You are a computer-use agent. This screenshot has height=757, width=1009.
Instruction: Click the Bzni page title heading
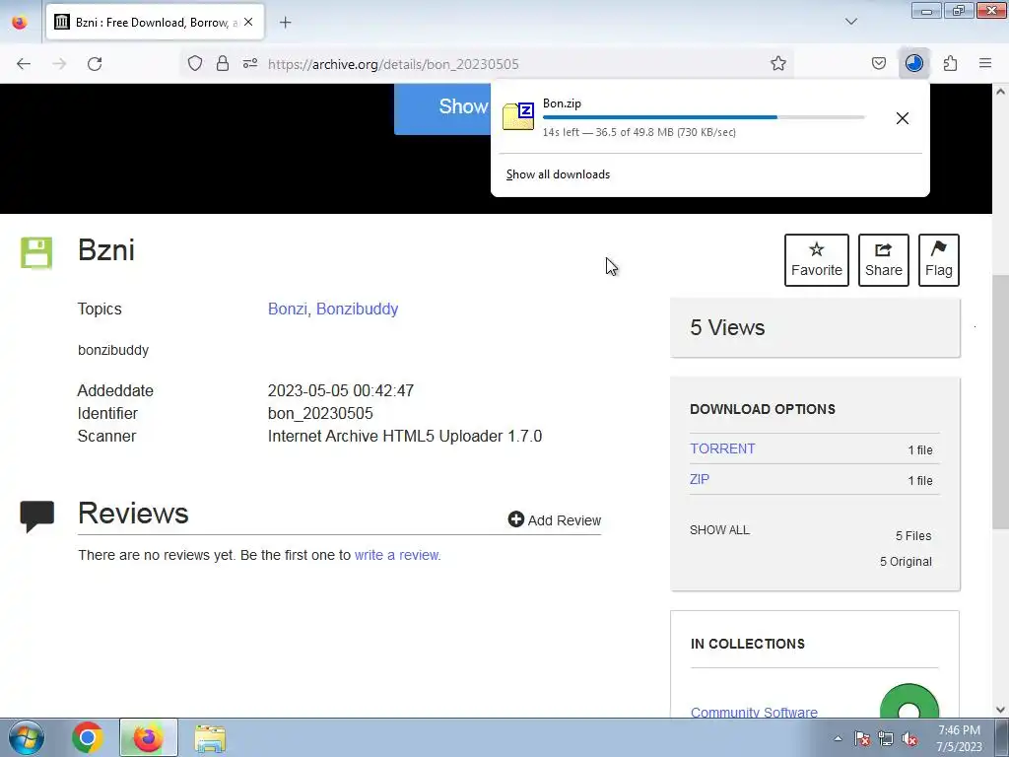106,249
